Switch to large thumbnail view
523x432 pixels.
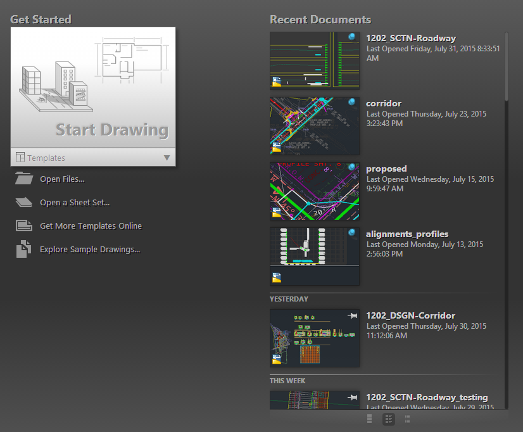pos(369,419)
